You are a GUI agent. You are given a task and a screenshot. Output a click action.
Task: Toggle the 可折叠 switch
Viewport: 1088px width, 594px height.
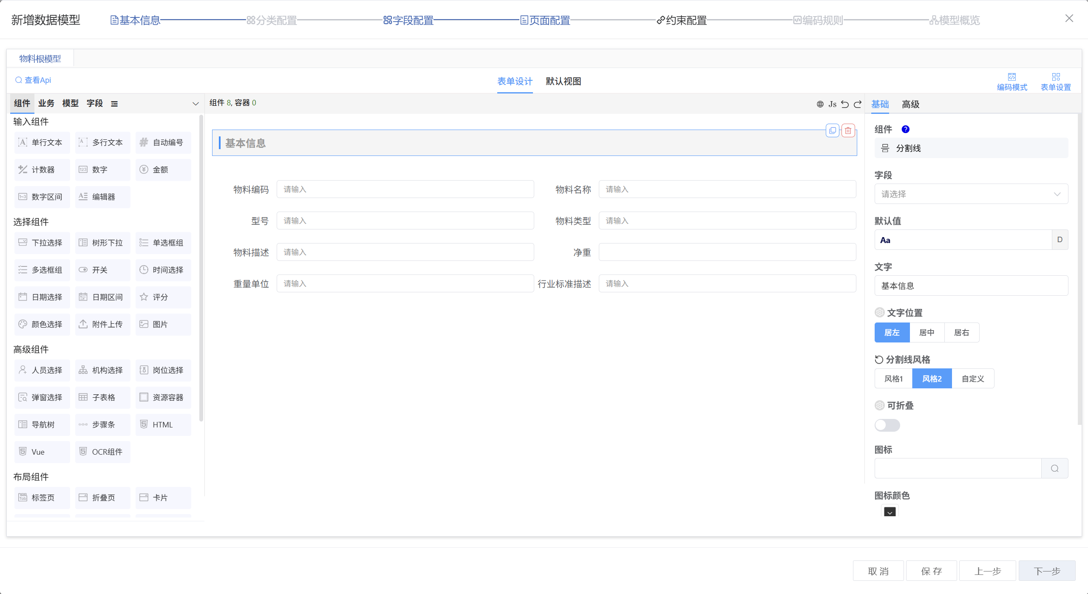coord(887,425)
